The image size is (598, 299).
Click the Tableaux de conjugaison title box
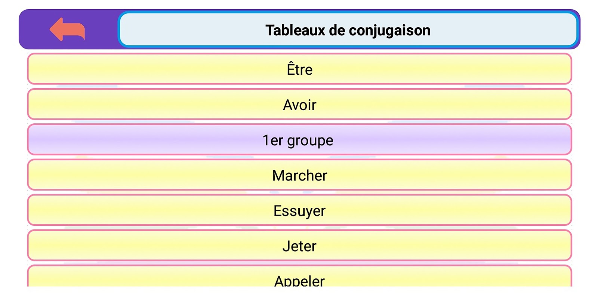348,30
